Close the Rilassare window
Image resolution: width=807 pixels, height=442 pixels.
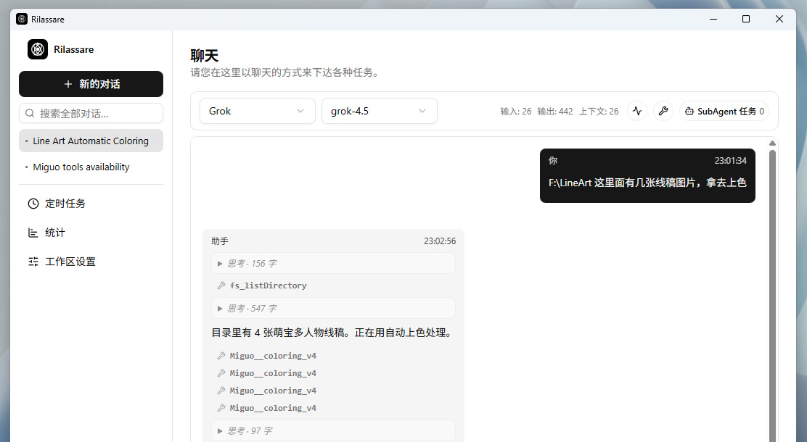click(x=779, y=19)
